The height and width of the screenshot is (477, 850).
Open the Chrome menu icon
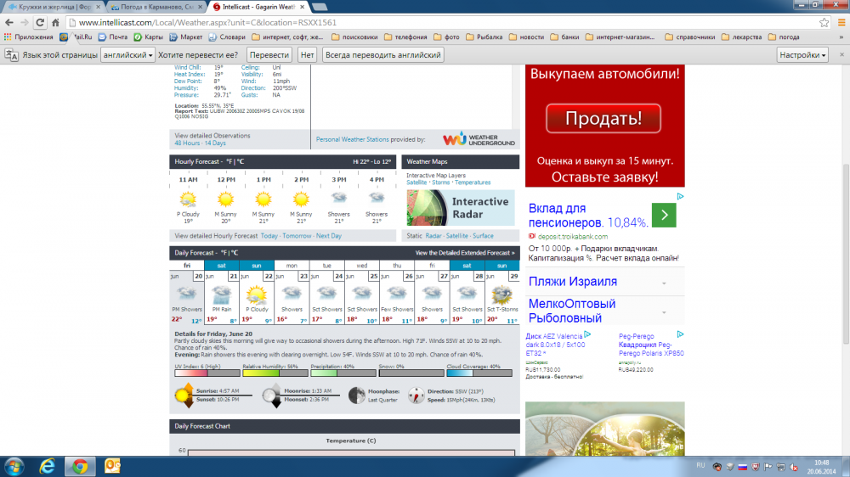pyautogui.click(x=839, y=22)
